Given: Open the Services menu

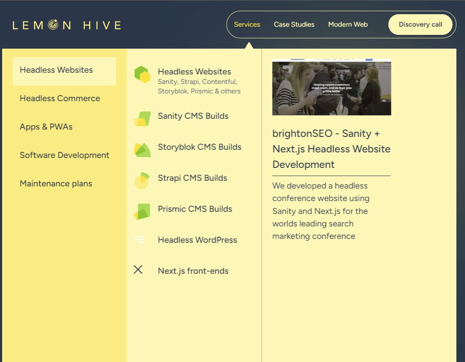Looking at the screenshot, I should (x=247, y=24).
